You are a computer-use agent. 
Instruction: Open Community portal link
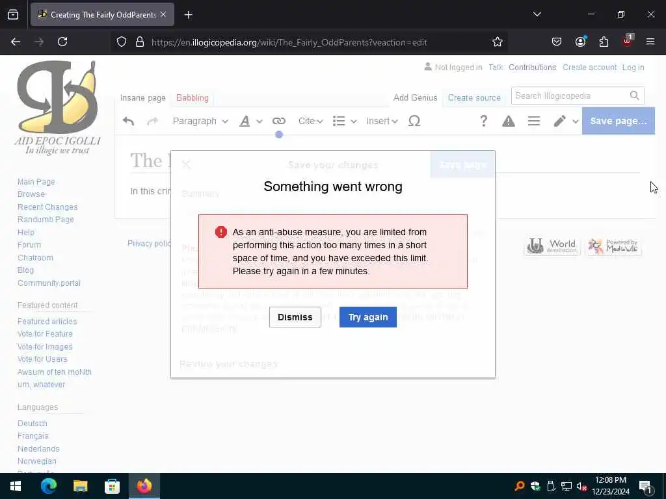click(x=49, y=283)
